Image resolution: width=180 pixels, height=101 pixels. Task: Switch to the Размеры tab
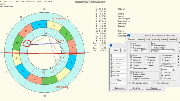tap(172, 40)
